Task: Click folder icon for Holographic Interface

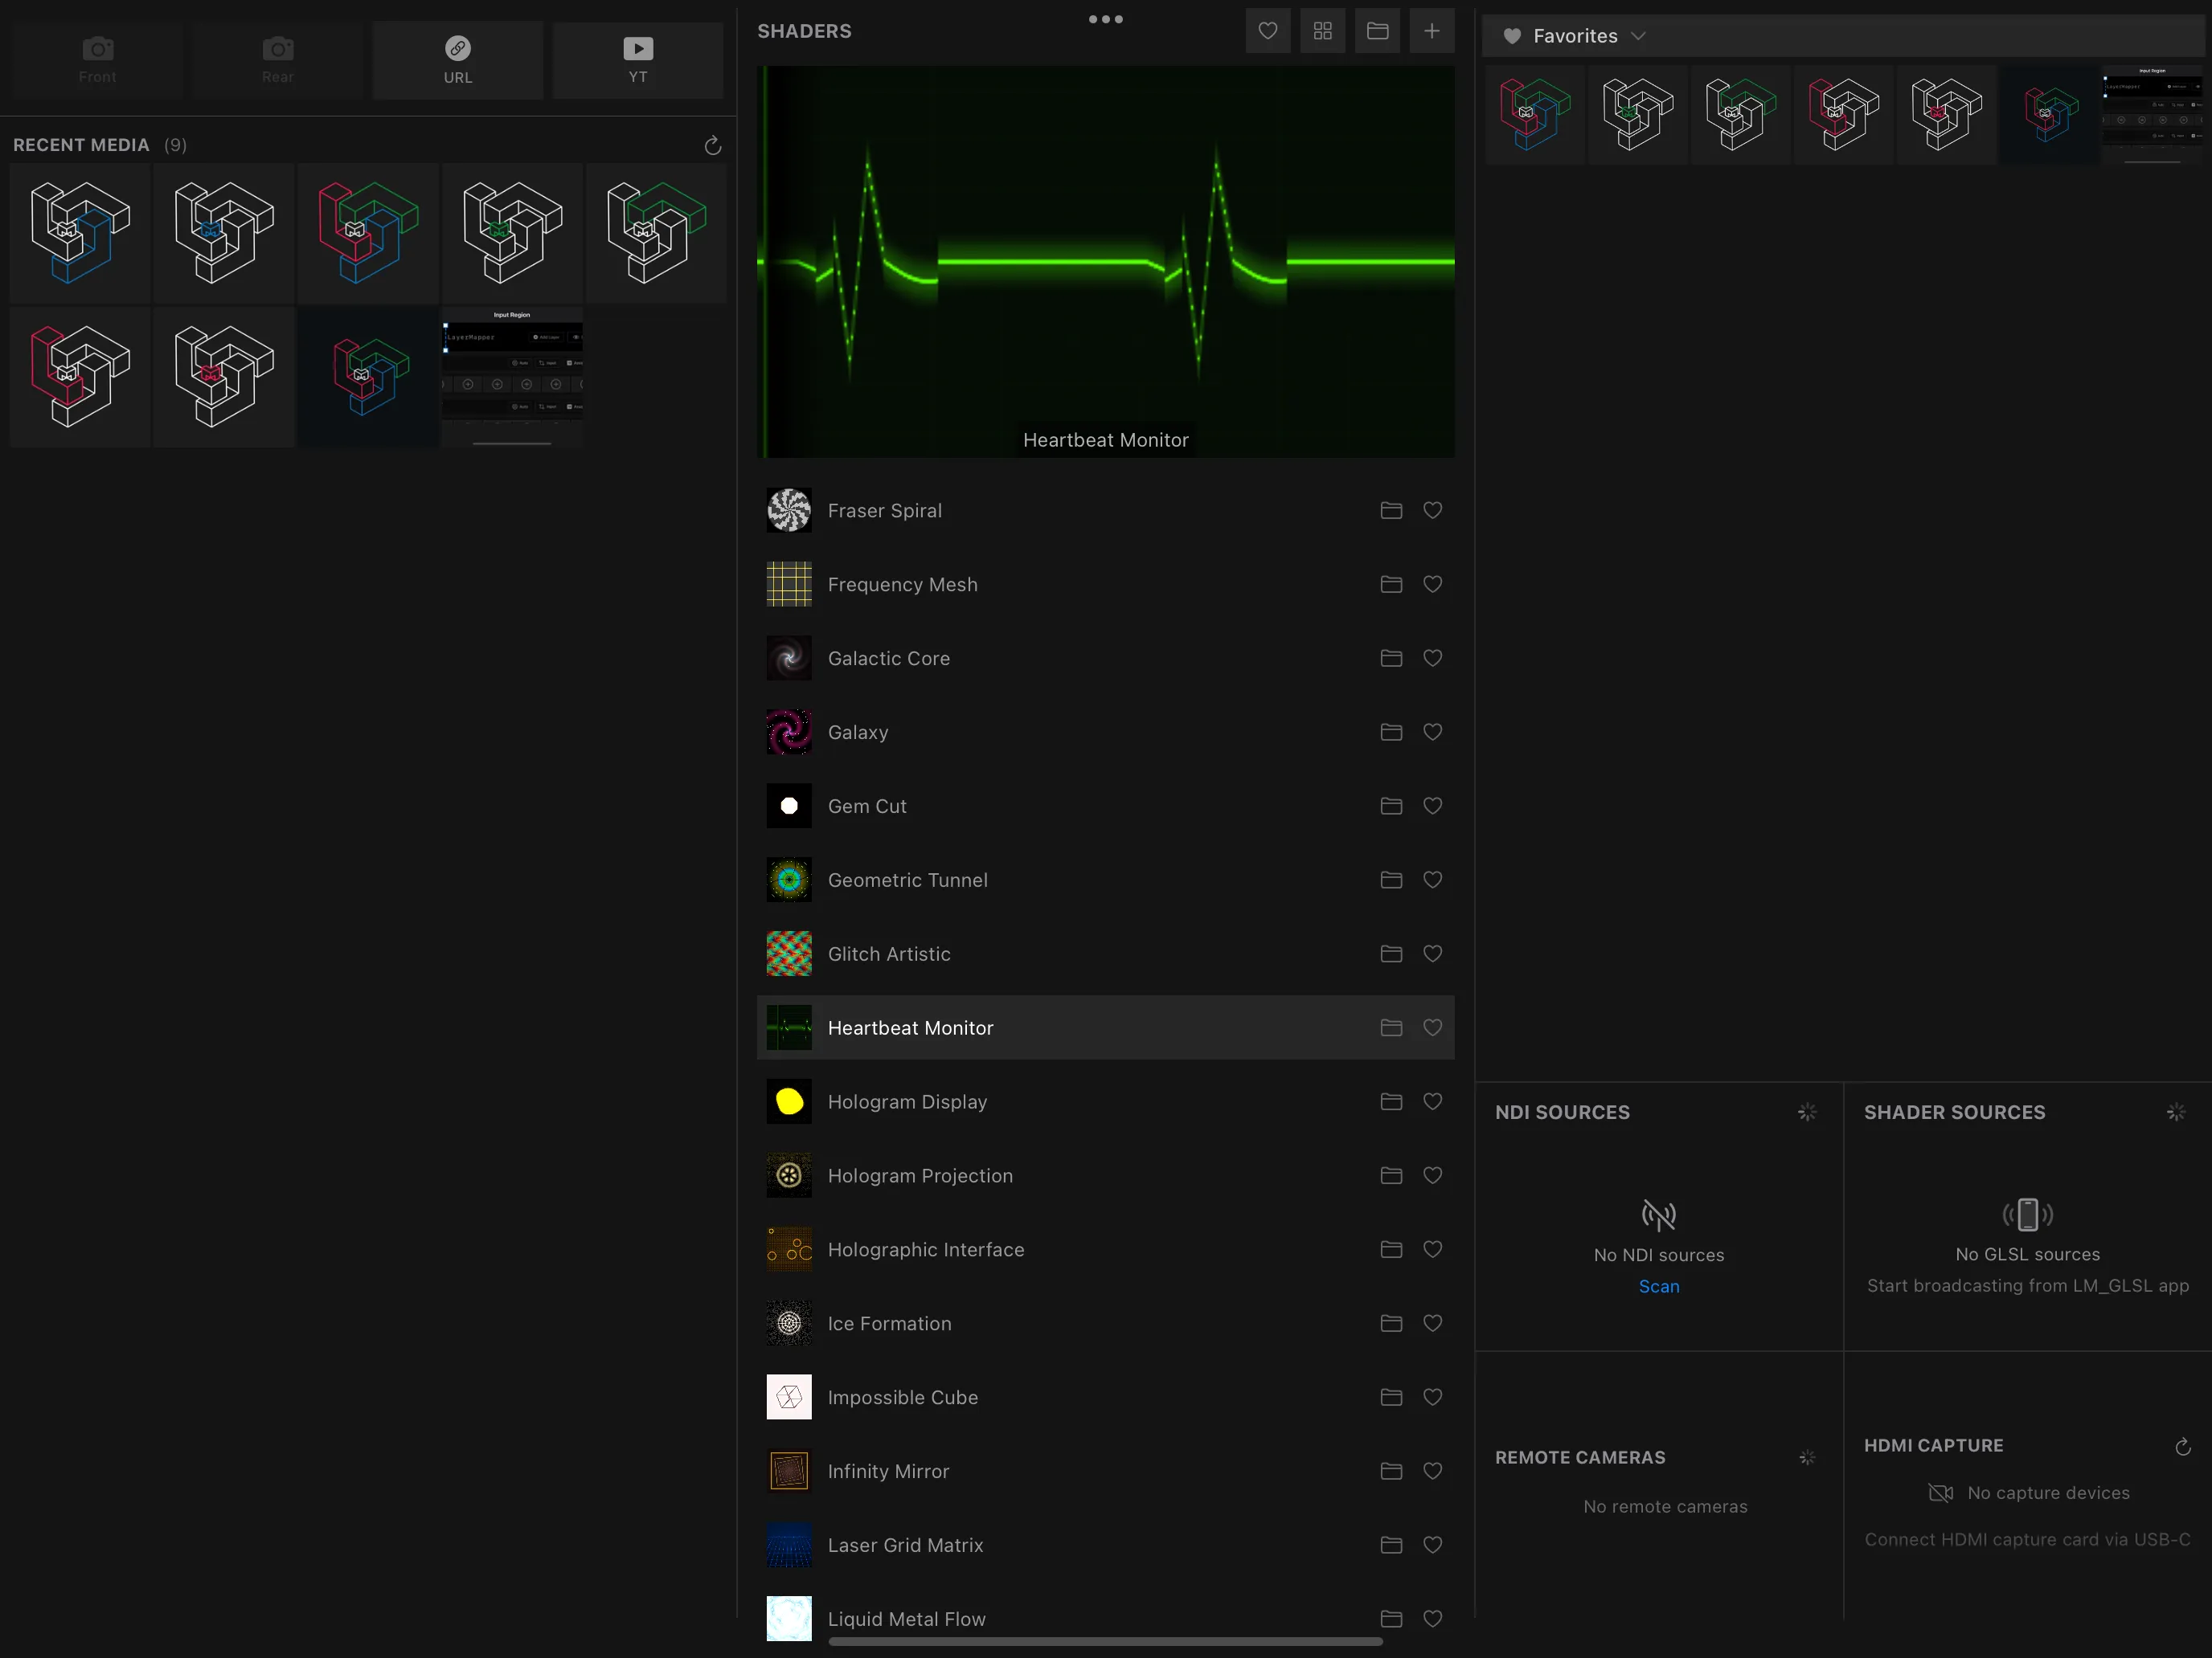Action: click(1391, 1250)
